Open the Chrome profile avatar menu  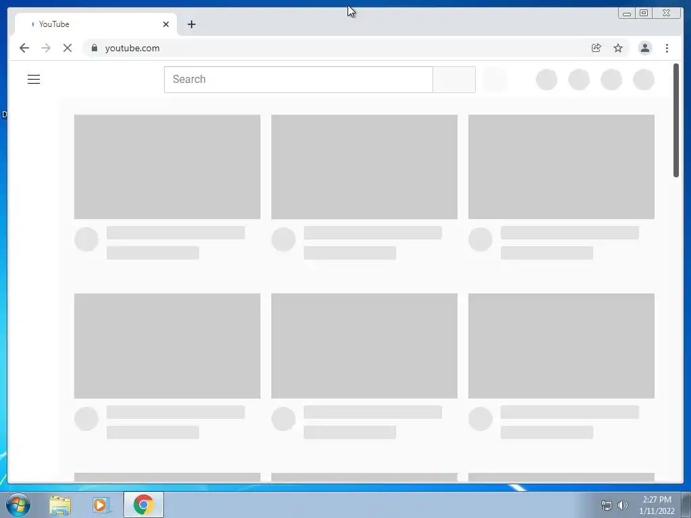tap(644, 48)
